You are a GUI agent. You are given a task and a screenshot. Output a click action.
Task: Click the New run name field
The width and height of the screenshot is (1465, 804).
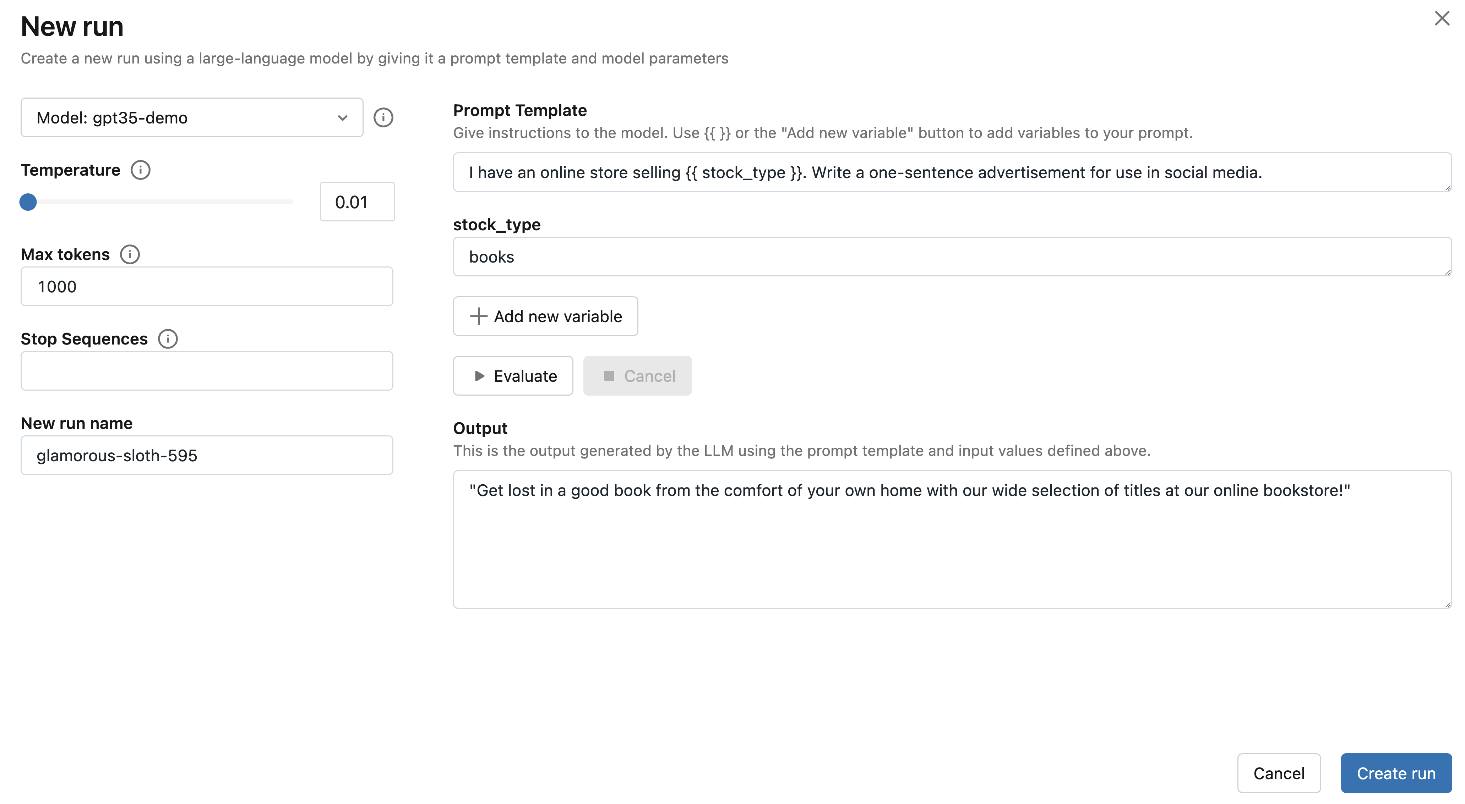point(206,455)
